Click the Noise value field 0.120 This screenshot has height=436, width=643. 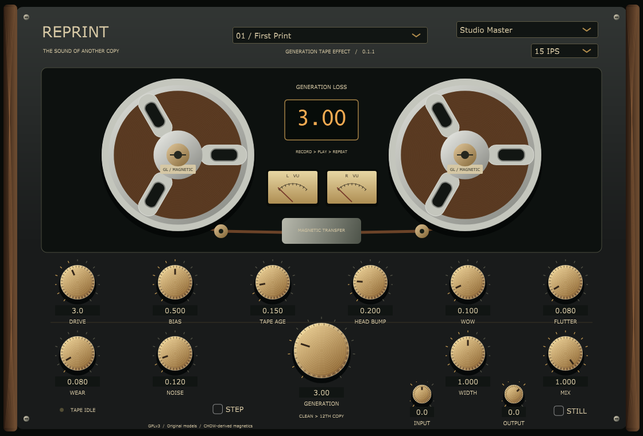pos(175,381)
